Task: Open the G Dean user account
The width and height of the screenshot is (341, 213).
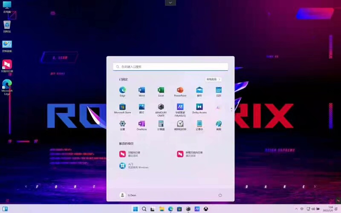Action: 128,195
